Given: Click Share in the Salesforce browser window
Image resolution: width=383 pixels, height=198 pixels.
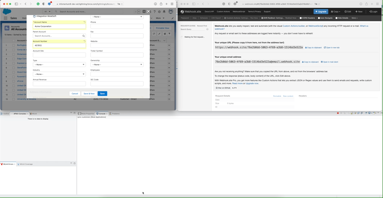Looking at the screenshot, I should click(x=161, y=4).
